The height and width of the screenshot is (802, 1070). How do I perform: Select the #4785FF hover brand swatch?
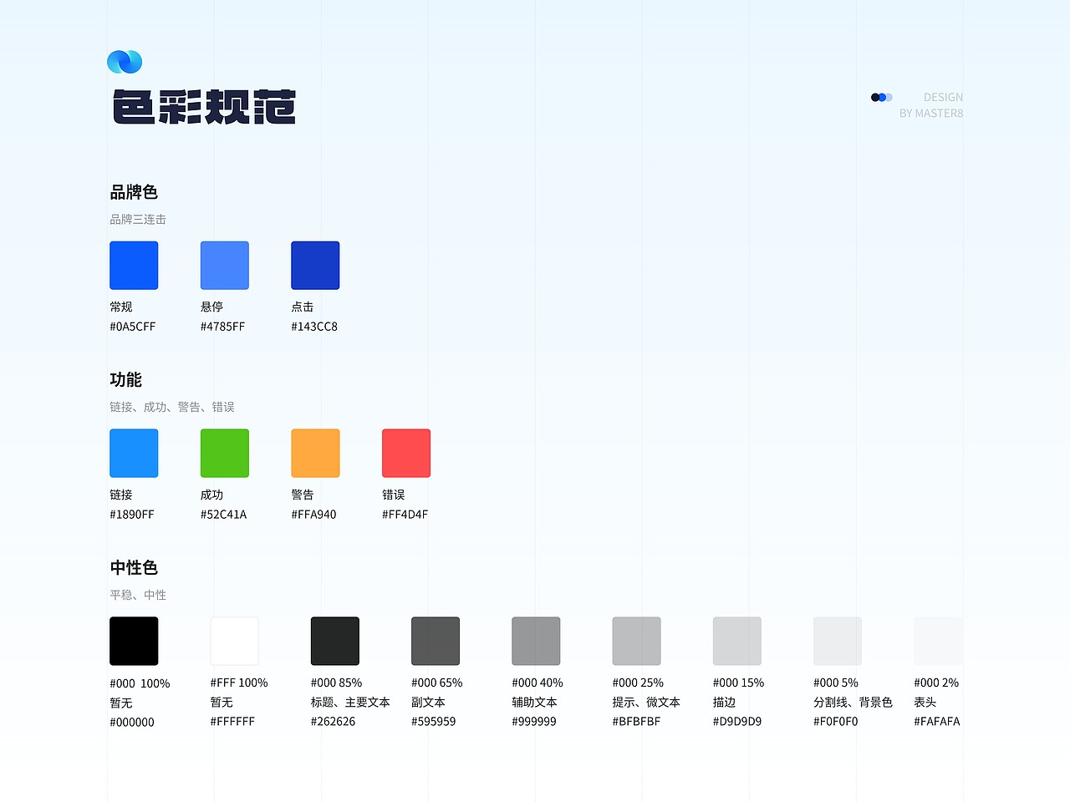tap(225, 266)
